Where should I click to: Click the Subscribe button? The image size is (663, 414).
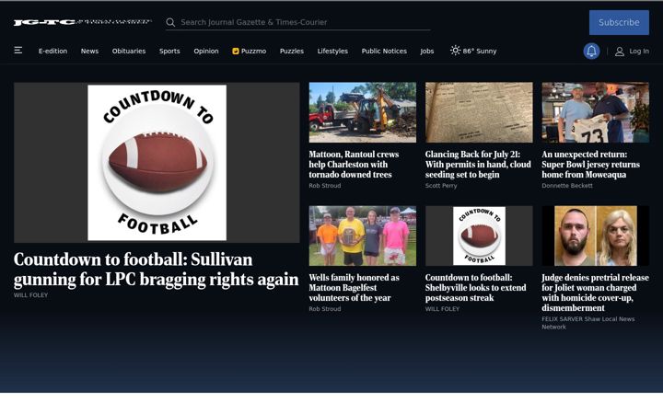[619, 22]
